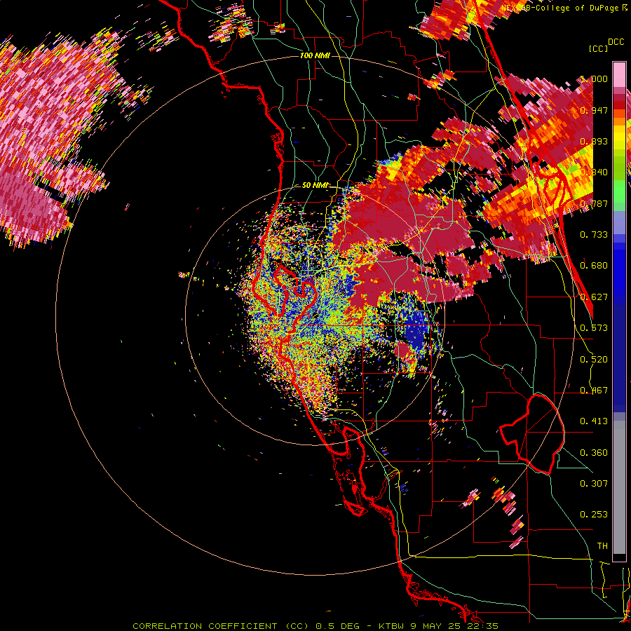
Task: Click the NEXLAB-College of DuPage label
Action: click(560, 8)
